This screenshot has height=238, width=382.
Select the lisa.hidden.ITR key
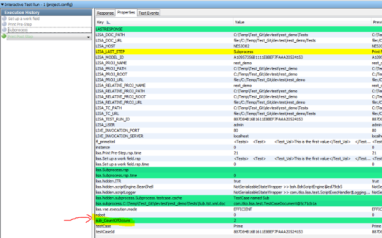tap(108, 181)
